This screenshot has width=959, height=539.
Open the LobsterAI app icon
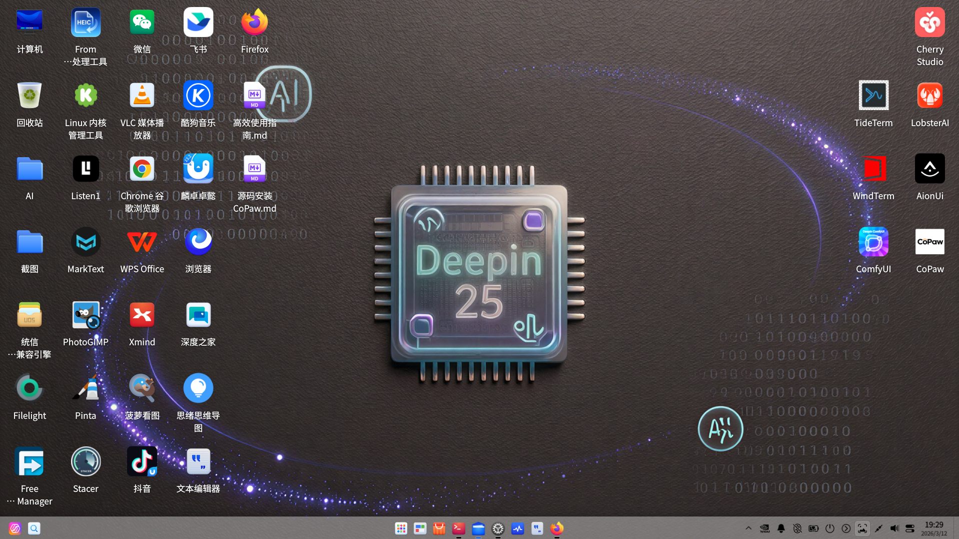(929, 95)
